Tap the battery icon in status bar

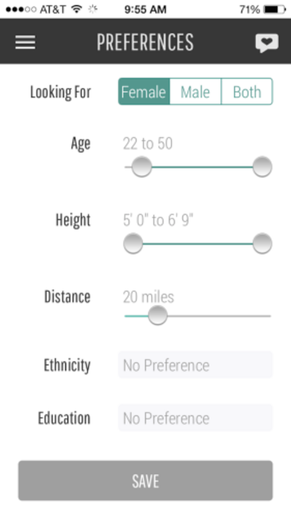point(275,9)
